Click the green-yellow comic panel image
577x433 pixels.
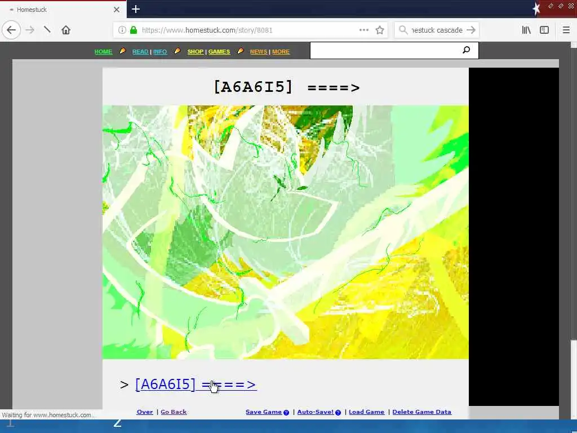(286, 232)
